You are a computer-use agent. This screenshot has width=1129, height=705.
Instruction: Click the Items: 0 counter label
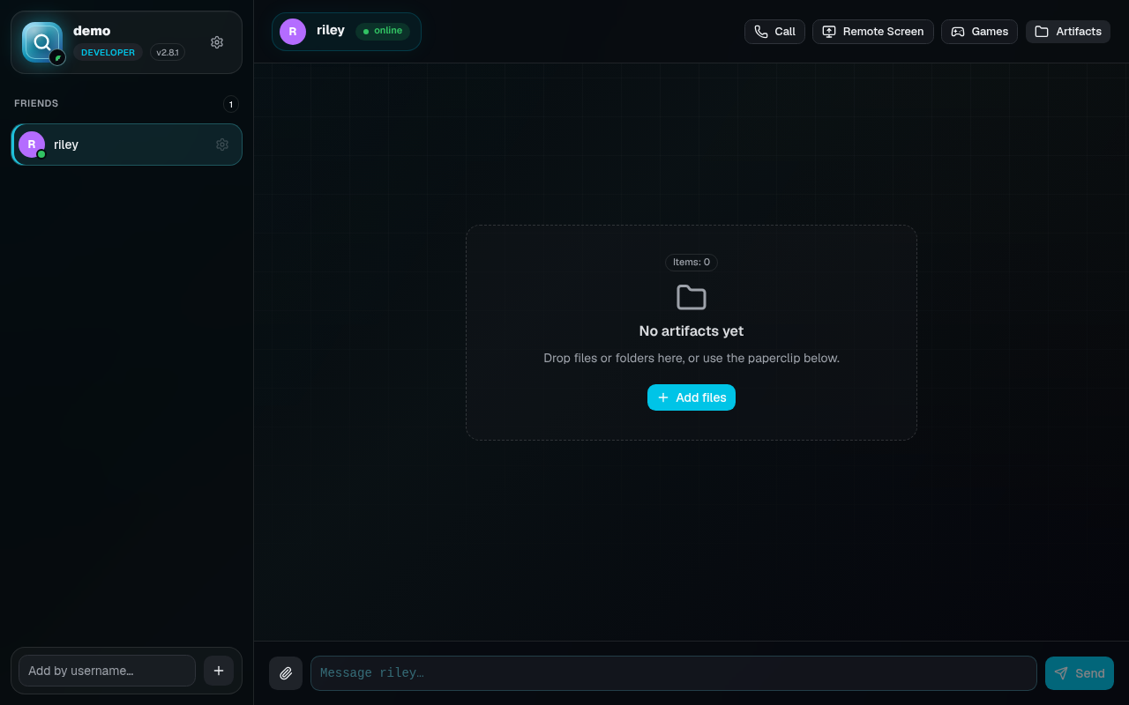(x=692, y=263)
